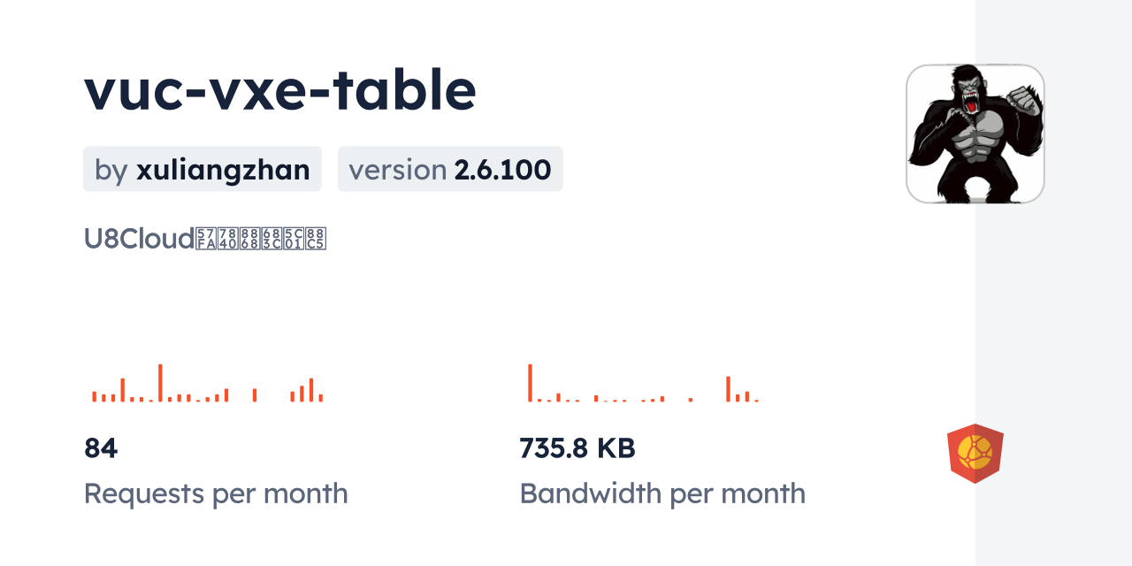This screenshot has height=566, width=1132.
Task: Click the jsDelivr shield logo
Action: pos(975,453)
